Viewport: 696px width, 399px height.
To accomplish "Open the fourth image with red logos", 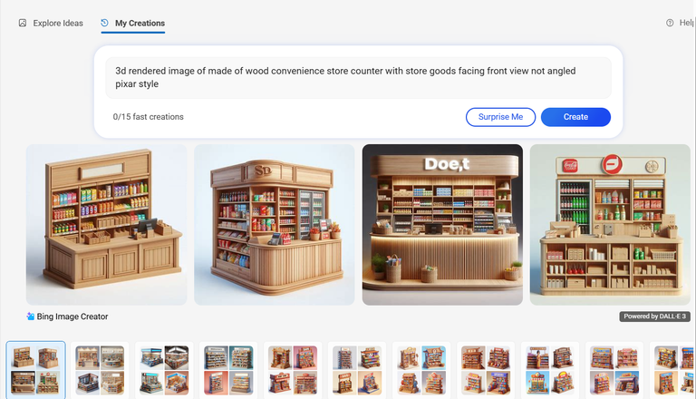I will pyautogui.click(x=610, y=224).
